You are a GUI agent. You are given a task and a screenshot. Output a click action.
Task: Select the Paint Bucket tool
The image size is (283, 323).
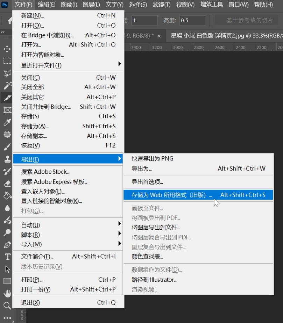(7, 195)
